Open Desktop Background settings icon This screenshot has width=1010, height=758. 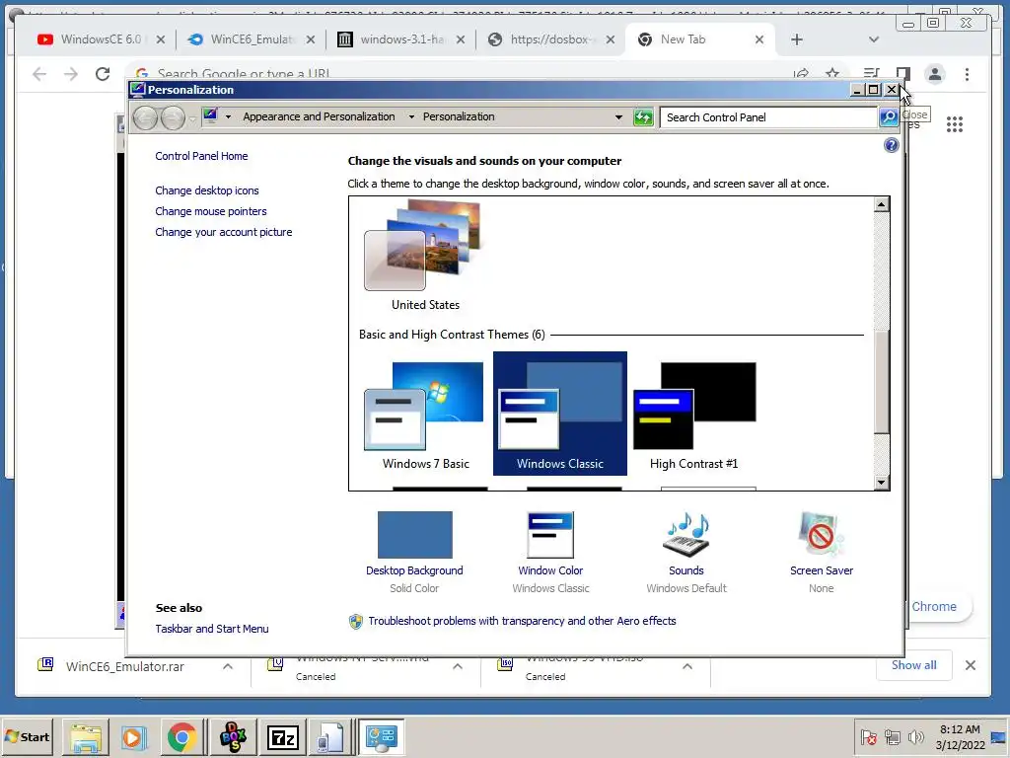coord(415,534)
